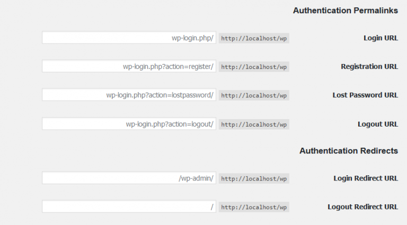Screen dimensions: 407x225
Task: Click the Login URL input field
Action: [x=129, y=38]
